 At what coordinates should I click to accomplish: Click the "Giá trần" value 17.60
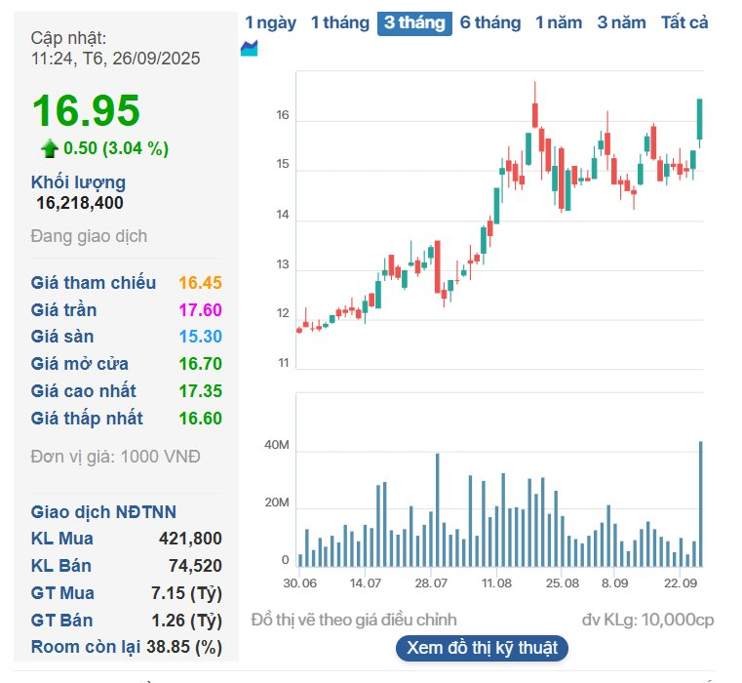[200, 310]
